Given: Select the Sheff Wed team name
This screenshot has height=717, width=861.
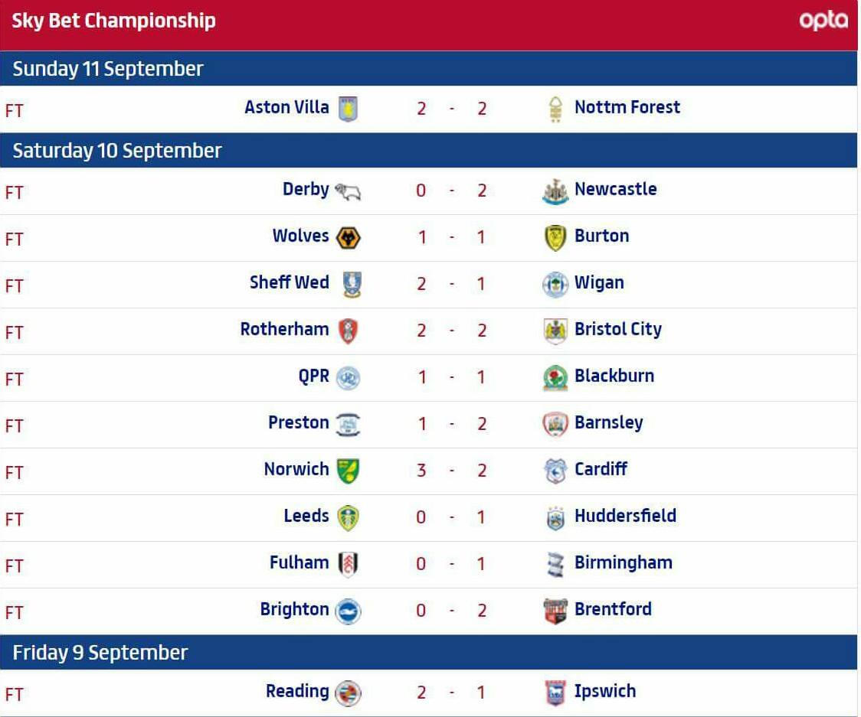Looking at the screenshot, I should pyautogui.click(x=289, y=282).
